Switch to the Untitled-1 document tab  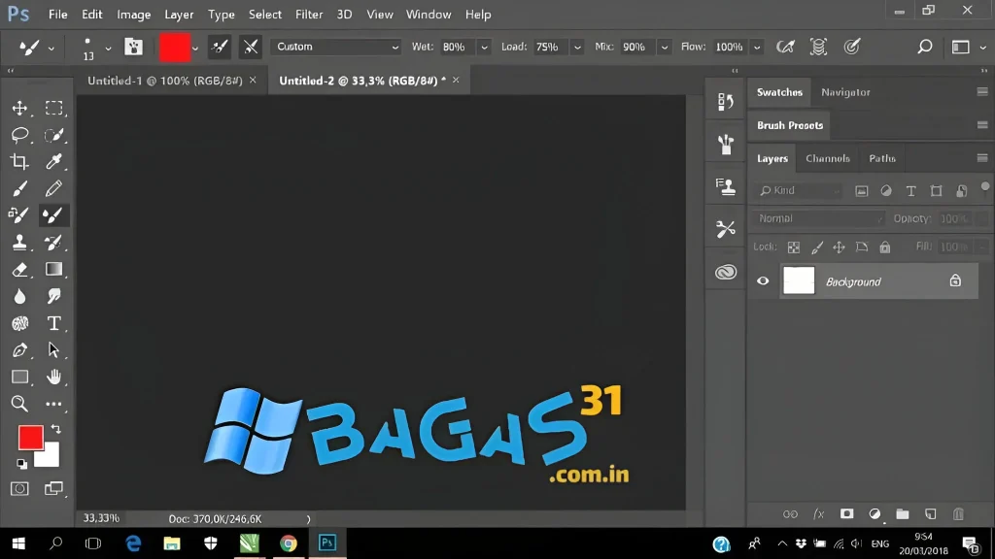coord(165,81)
